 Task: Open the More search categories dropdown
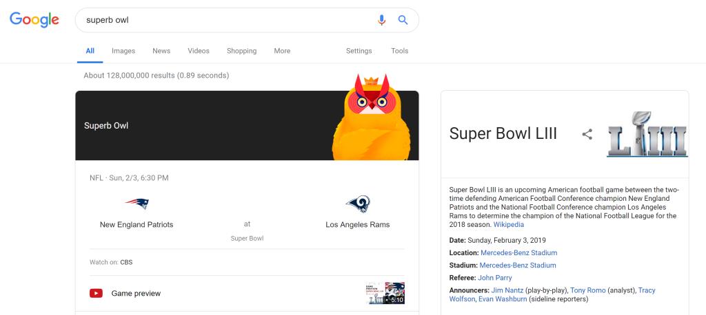click(281, 51)
